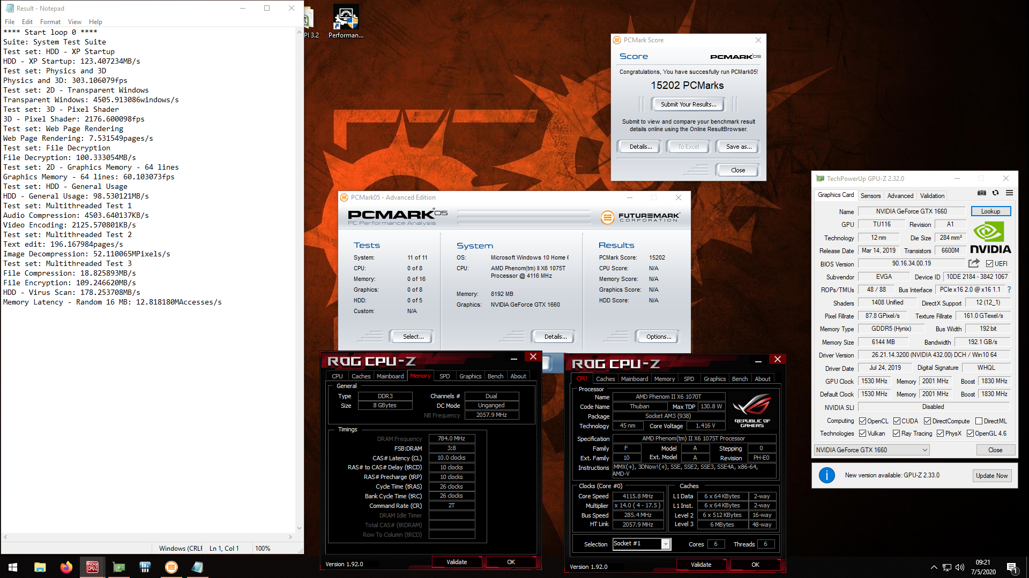Show hidden tray icons chevron

tap(934, 568)
